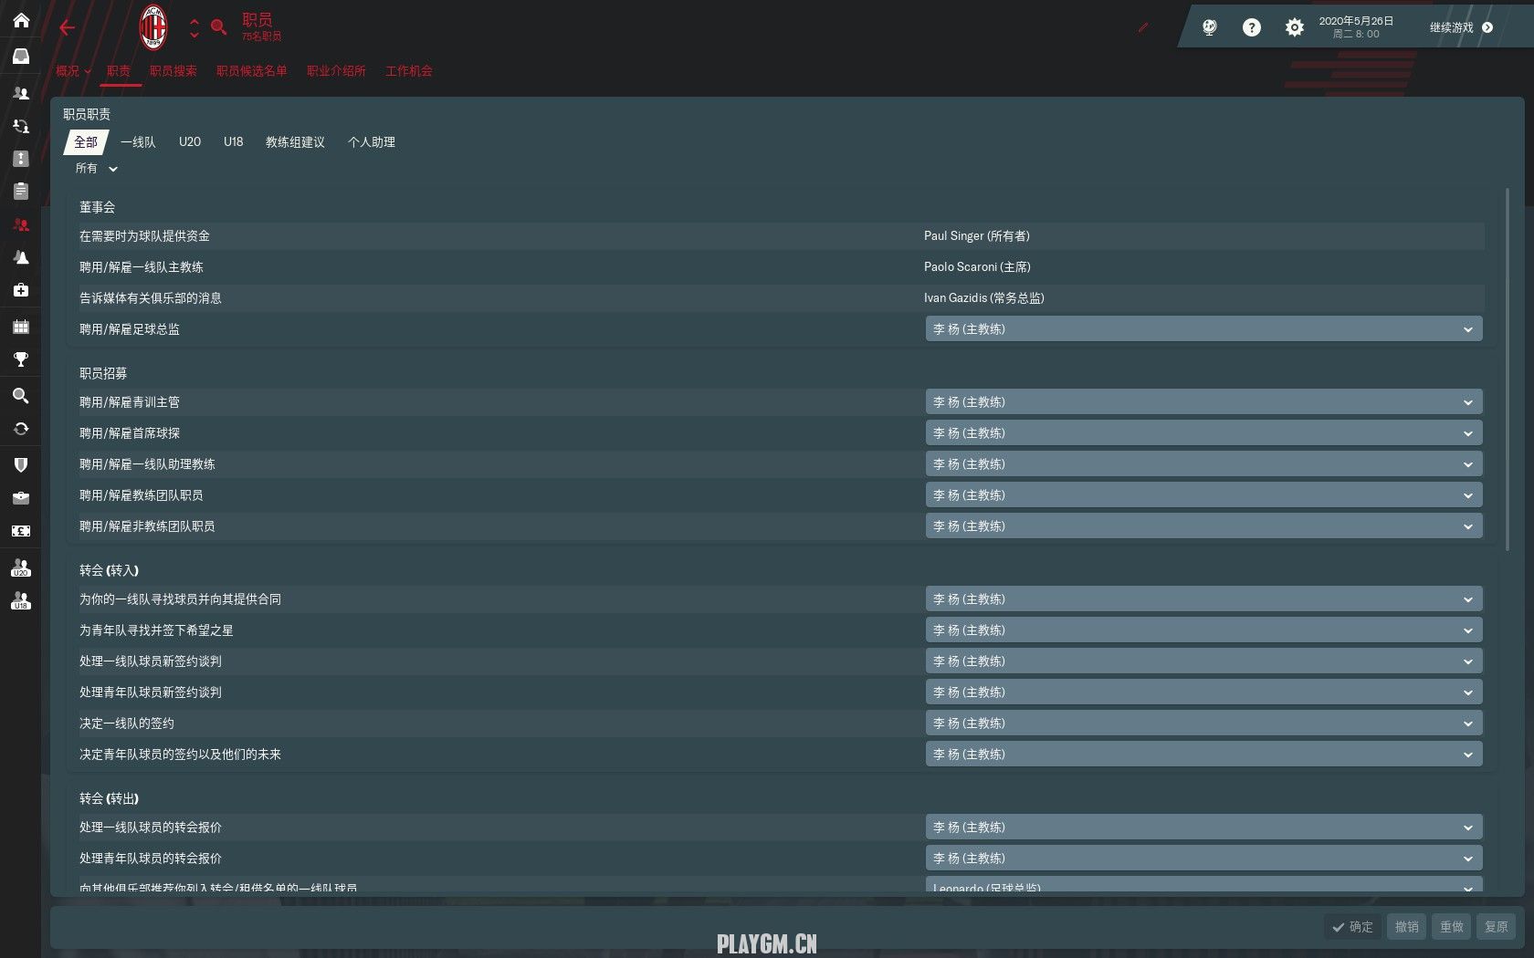This screenshot has height=958, width=1534.
Task: Open dropdown for 聘用/解雇青训主管
Action: coord(1203,402)
